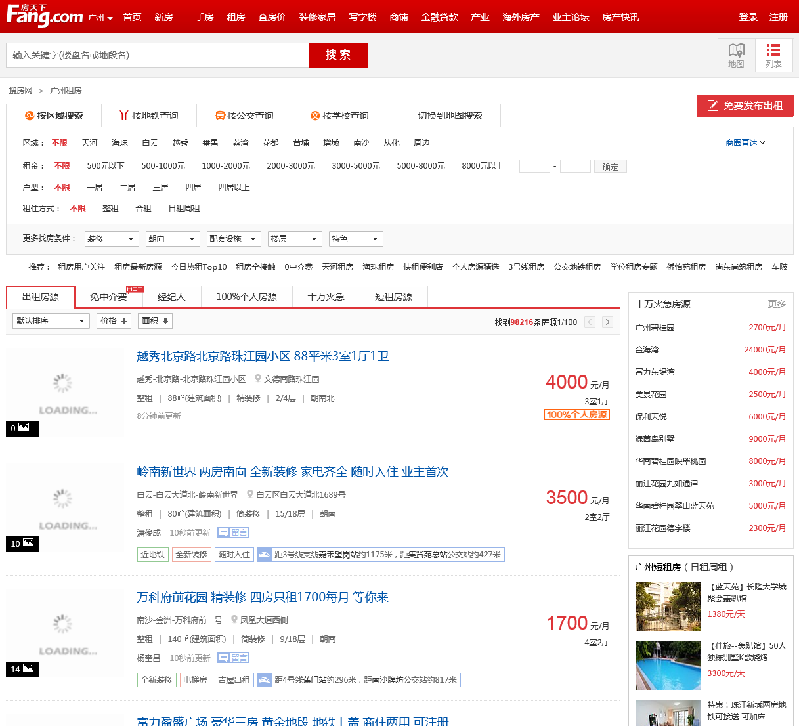Filter region by 天河
This screenshot has width=799, height=726.
(x=89, y=143)
